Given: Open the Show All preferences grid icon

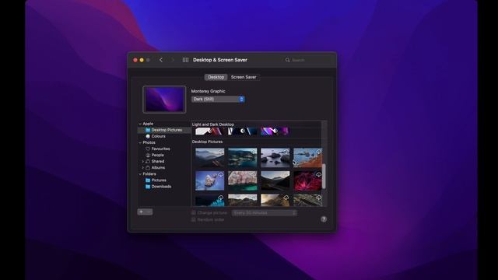Looking at the screenshot, I should click(x=185, y=60).
